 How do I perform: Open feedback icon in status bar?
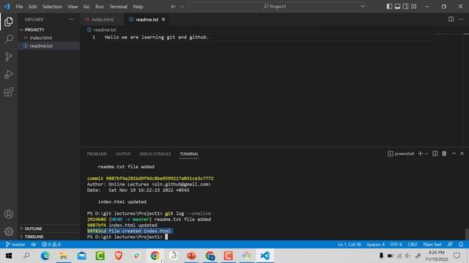coord(450,245)
